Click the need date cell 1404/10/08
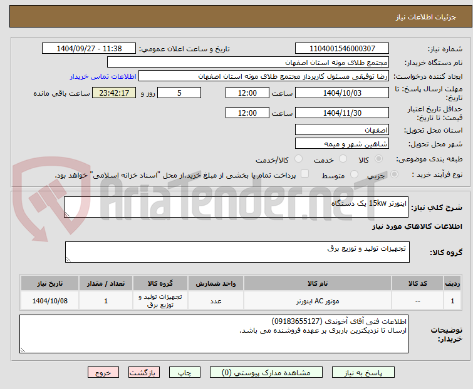473x389 pixels. (49, 301)
